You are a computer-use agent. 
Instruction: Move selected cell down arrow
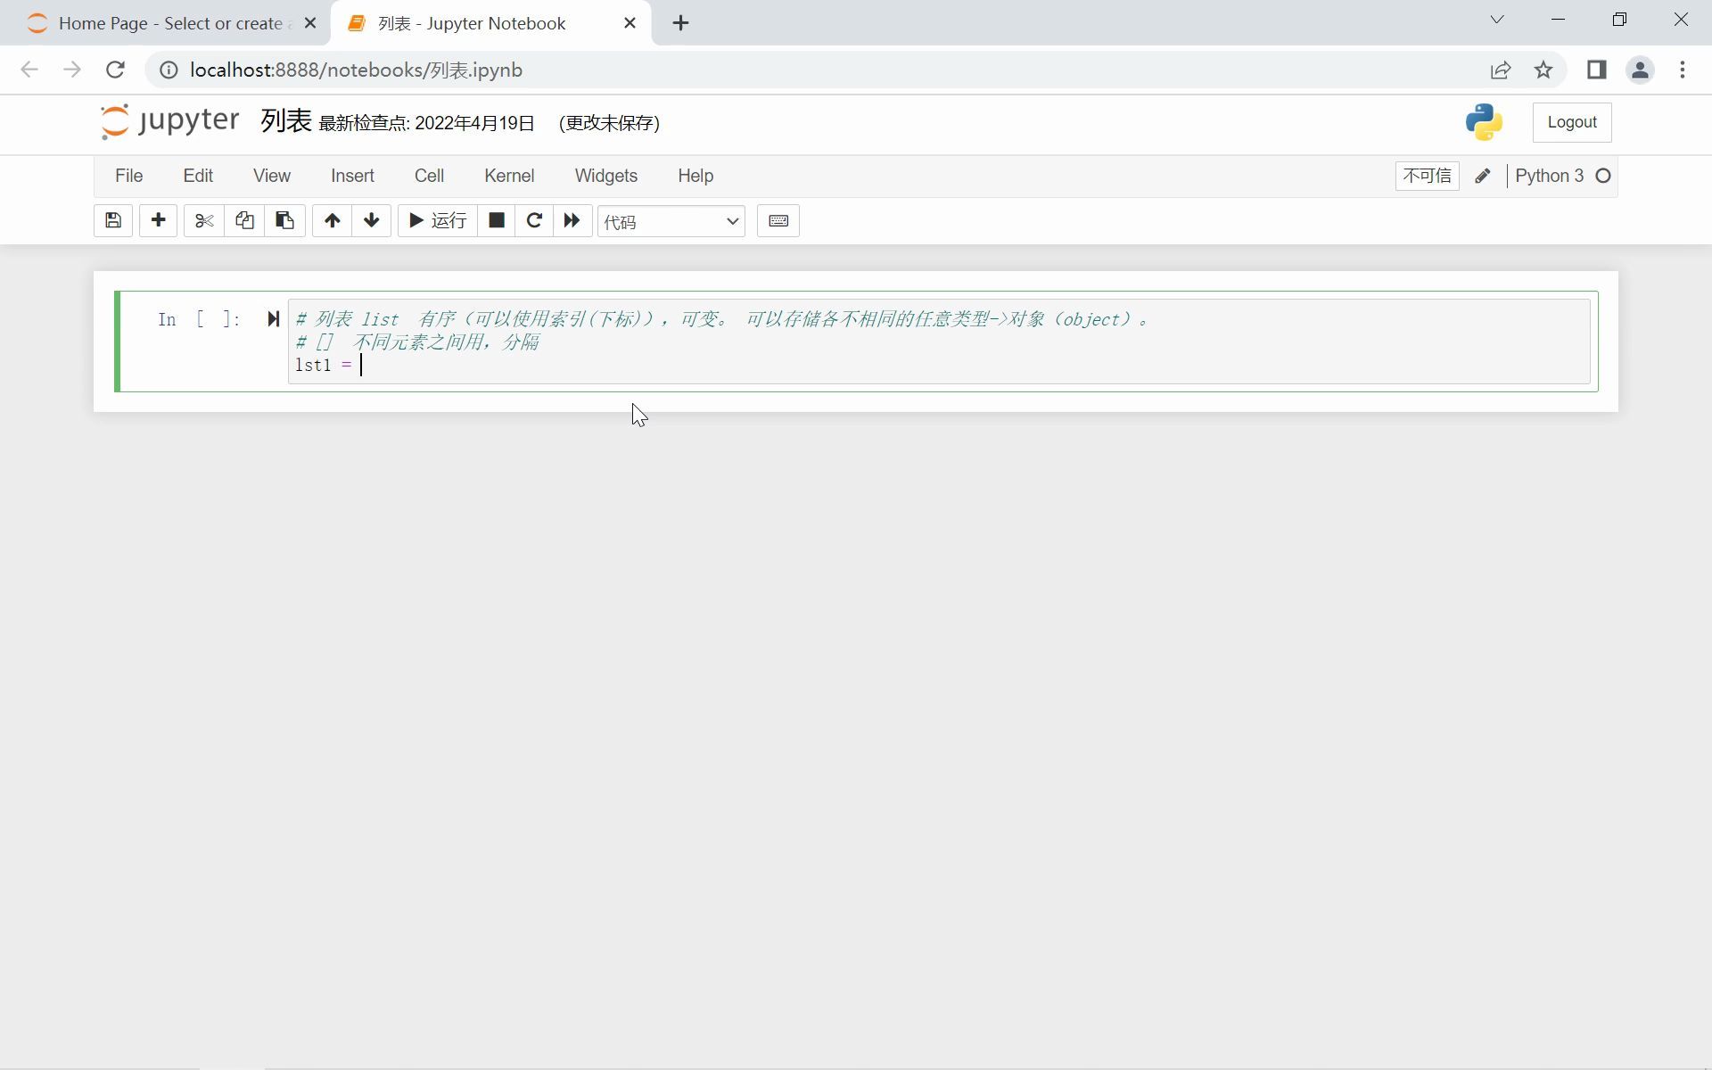click(x=372, y=221)
